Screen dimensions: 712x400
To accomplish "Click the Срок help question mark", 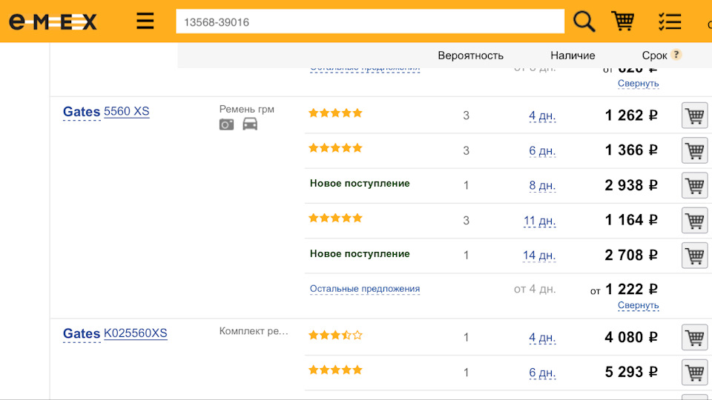I will coord(676,55).
